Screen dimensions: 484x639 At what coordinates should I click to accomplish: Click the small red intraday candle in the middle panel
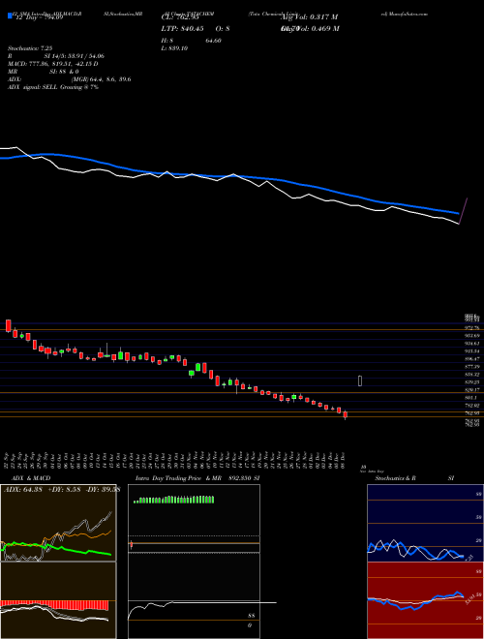[x=132, y=544]
